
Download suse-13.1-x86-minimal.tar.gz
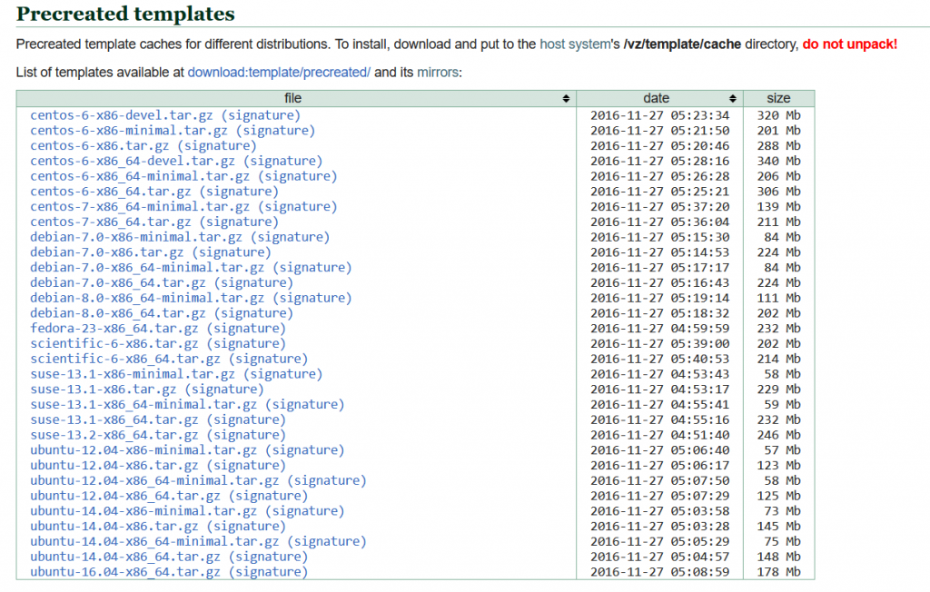click(x=133, y=374)
